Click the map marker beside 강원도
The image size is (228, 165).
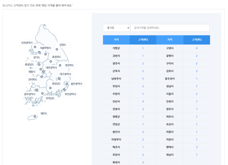(x=57, y=49)
